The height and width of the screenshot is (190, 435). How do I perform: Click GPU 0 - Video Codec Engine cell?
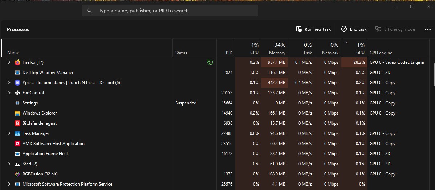(397, 62)
